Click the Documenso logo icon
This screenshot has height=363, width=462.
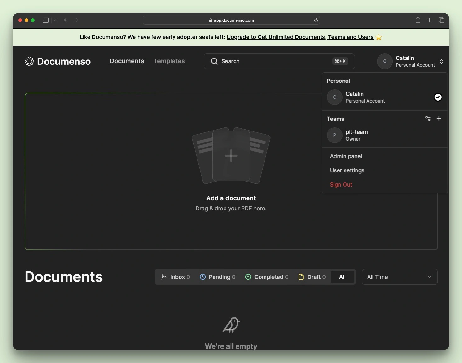click(29, 61)
